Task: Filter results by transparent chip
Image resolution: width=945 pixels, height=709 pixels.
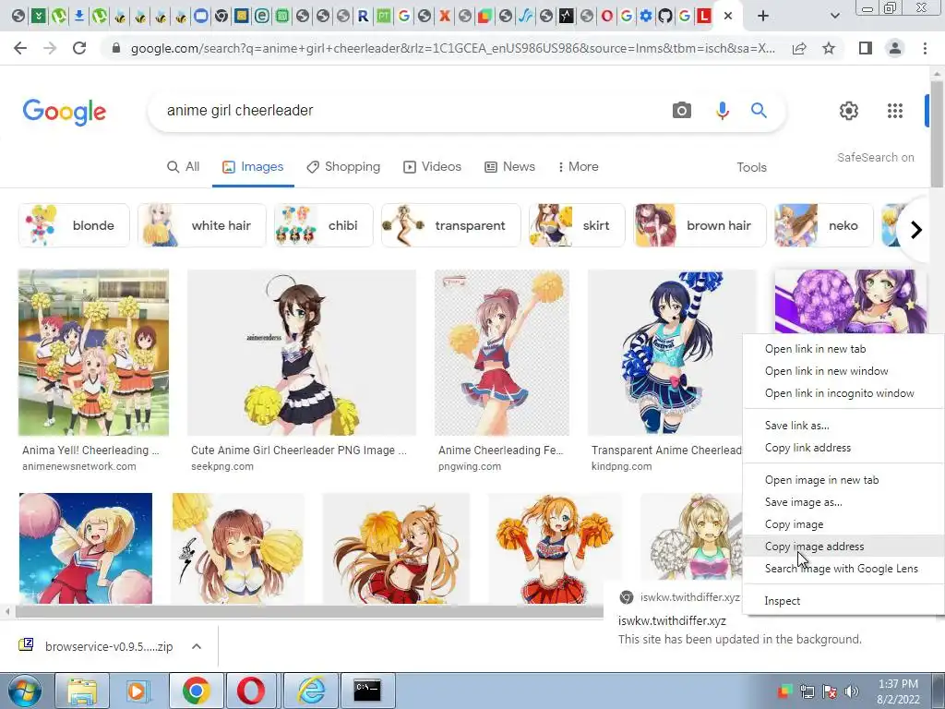Action: click(x=450, y=225)
